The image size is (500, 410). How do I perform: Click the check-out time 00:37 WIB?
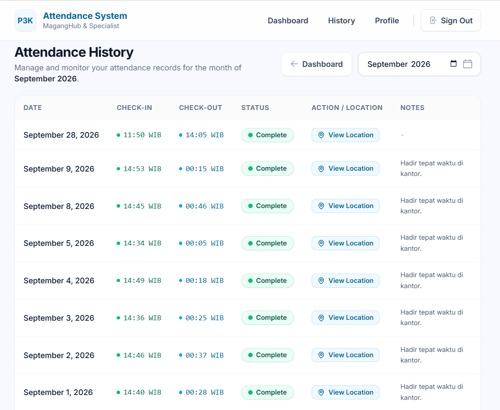pos(202,355)
